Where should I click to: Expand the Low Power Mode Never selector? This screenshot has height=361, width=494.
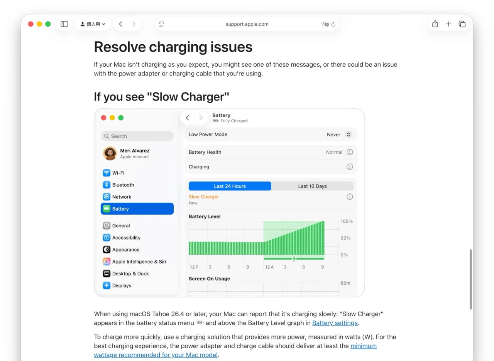pos(348,134)
